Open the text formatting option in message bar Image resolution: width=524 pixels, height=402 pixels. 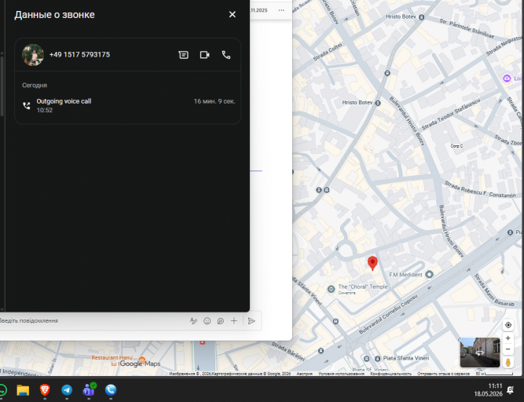(193, 321)
